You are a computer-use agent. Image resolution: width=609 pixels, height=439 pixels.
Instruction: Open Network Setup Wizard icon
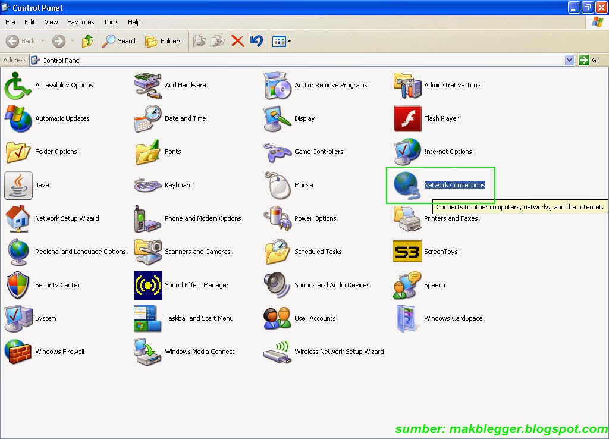17,219
